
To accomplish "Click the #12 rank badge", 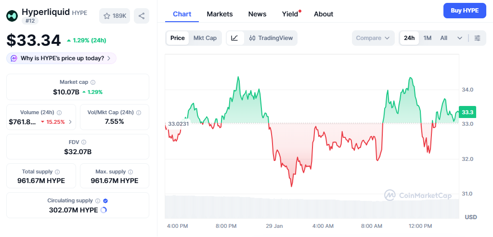I will coord(30,21).
